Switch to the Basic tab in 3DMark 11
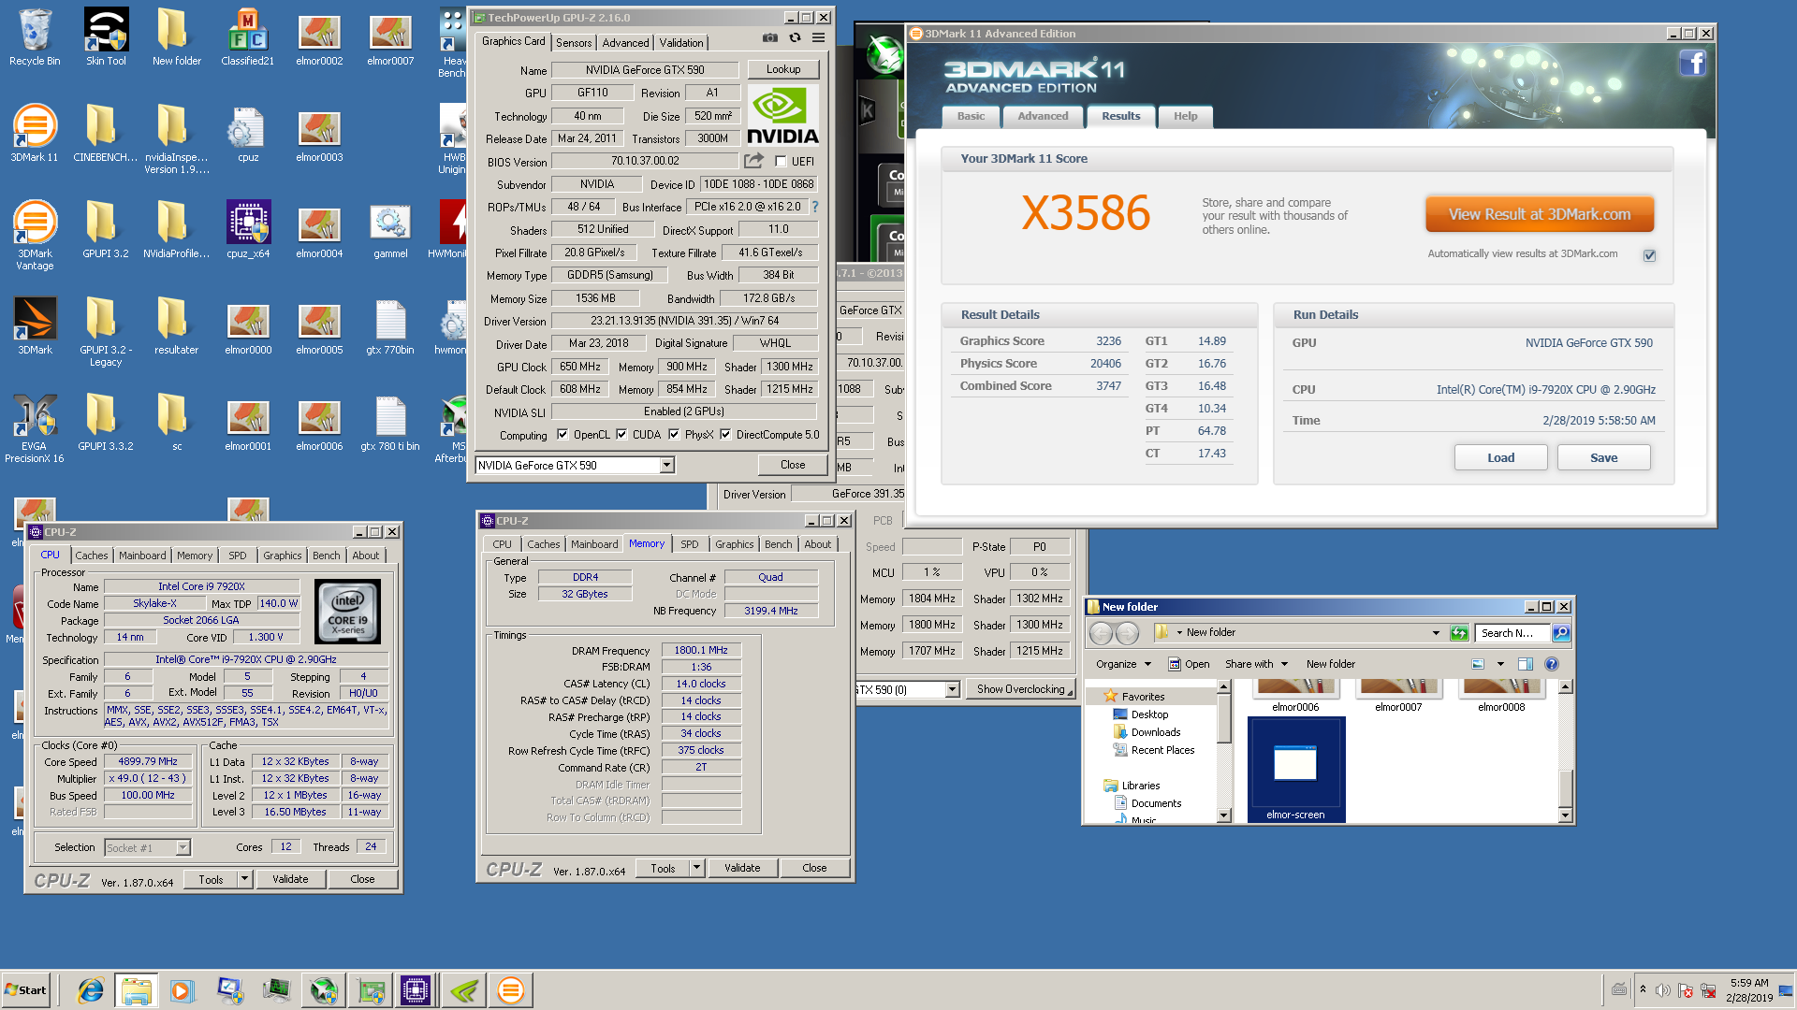 pos(971,116)
